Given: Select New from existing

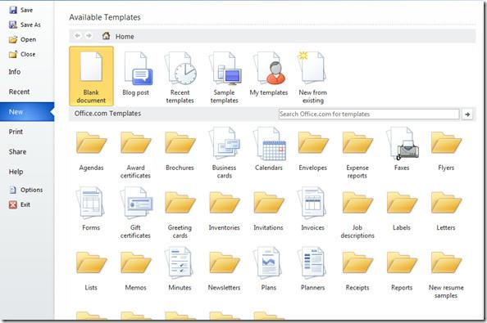Looking at the screenshot, I should tap(312, 78).
